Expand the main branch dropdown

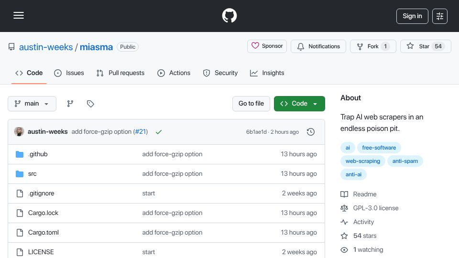pos(32,104)
